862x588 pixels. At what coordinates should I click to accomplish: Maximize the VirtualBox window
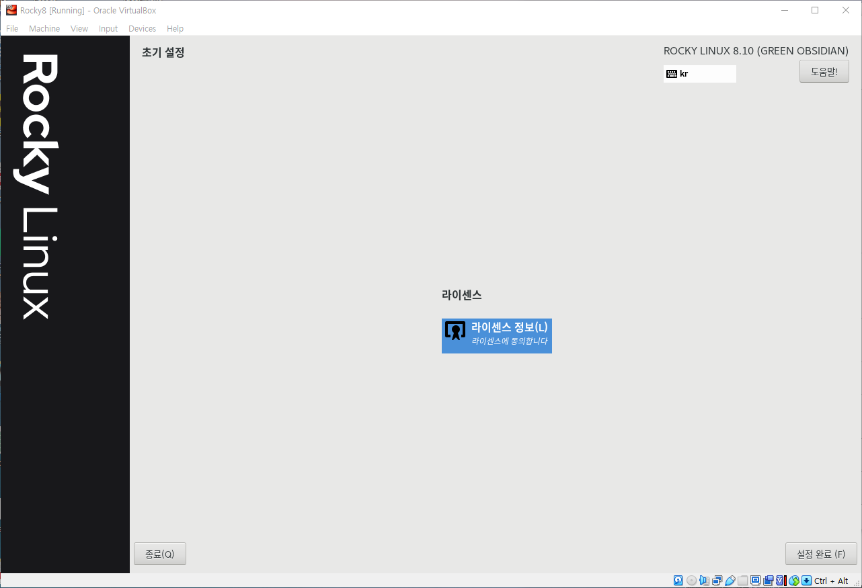[815, 10]
